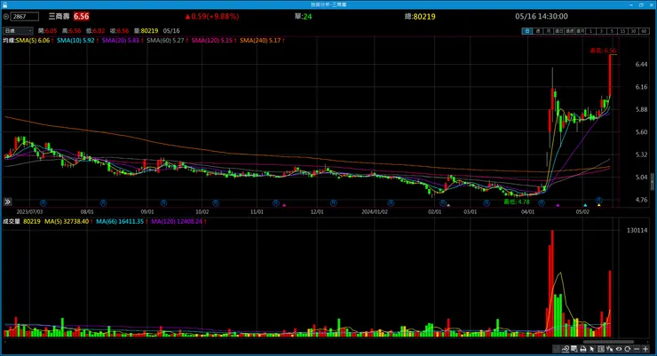
Task: Click the SMA(60) 5.27 moving average label
Action: [165, 40]
